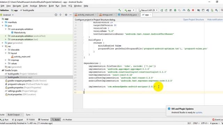Click the scroll-from-source target icon in Project panel
The height and width of the screenshot is (125, 223).
pyautogui.click(x=56, y=15)
